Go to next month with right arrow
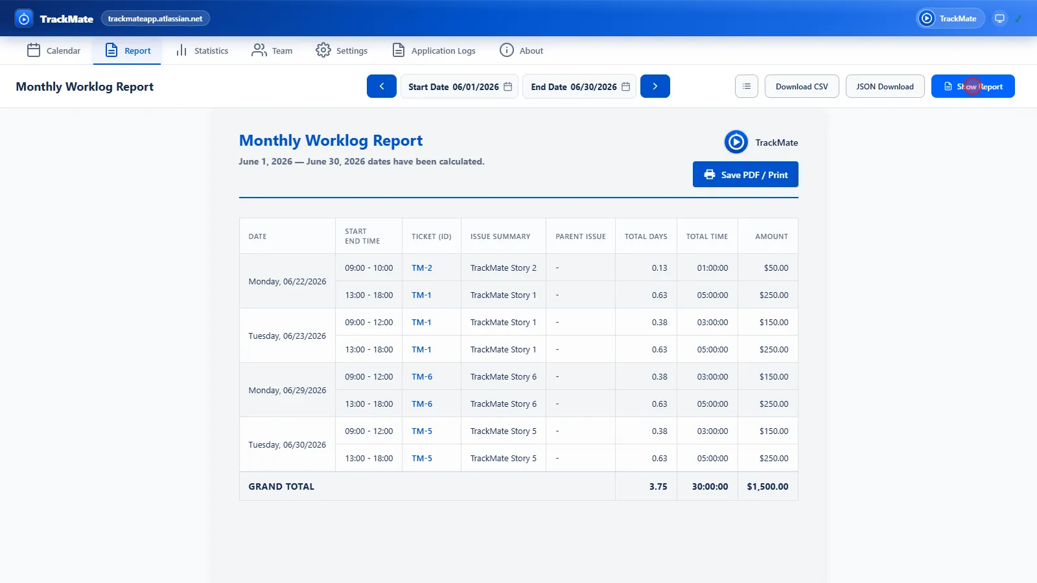Screen dimensions: 1037x583 [x=655, y=86]
